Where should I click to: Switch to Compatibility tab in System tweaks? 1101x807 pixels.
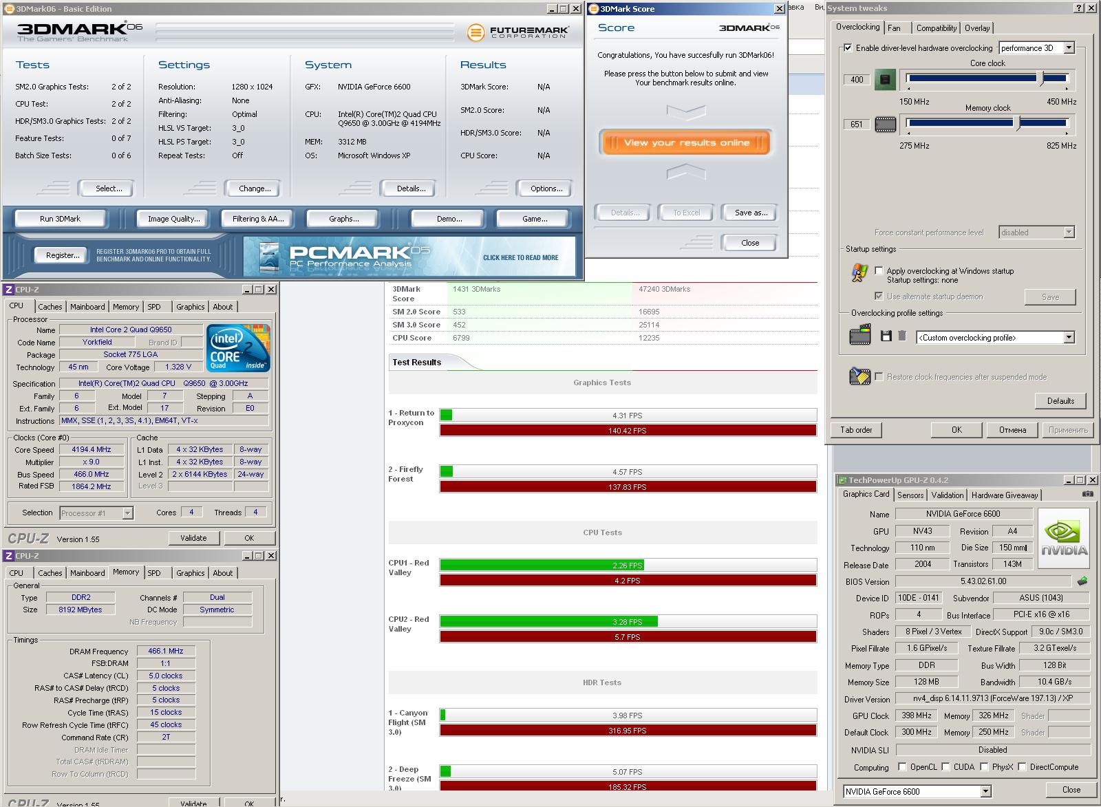coord(936,28)
